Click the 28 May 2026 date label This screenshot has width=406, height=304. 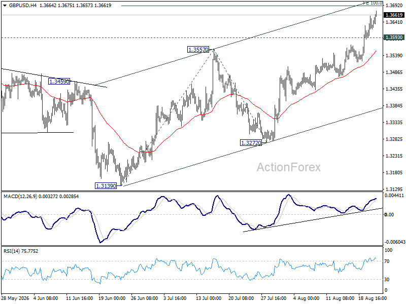tap(15, 298)
